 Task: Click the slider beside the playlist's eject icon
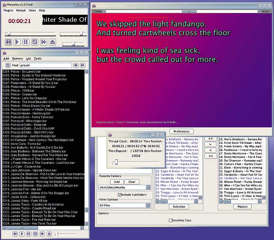coord(66,234)
